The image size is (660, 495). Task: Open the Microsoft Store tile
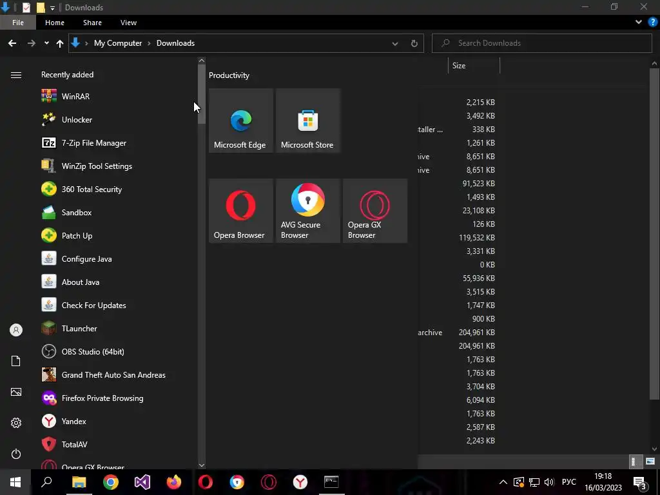tap(307, 121)
